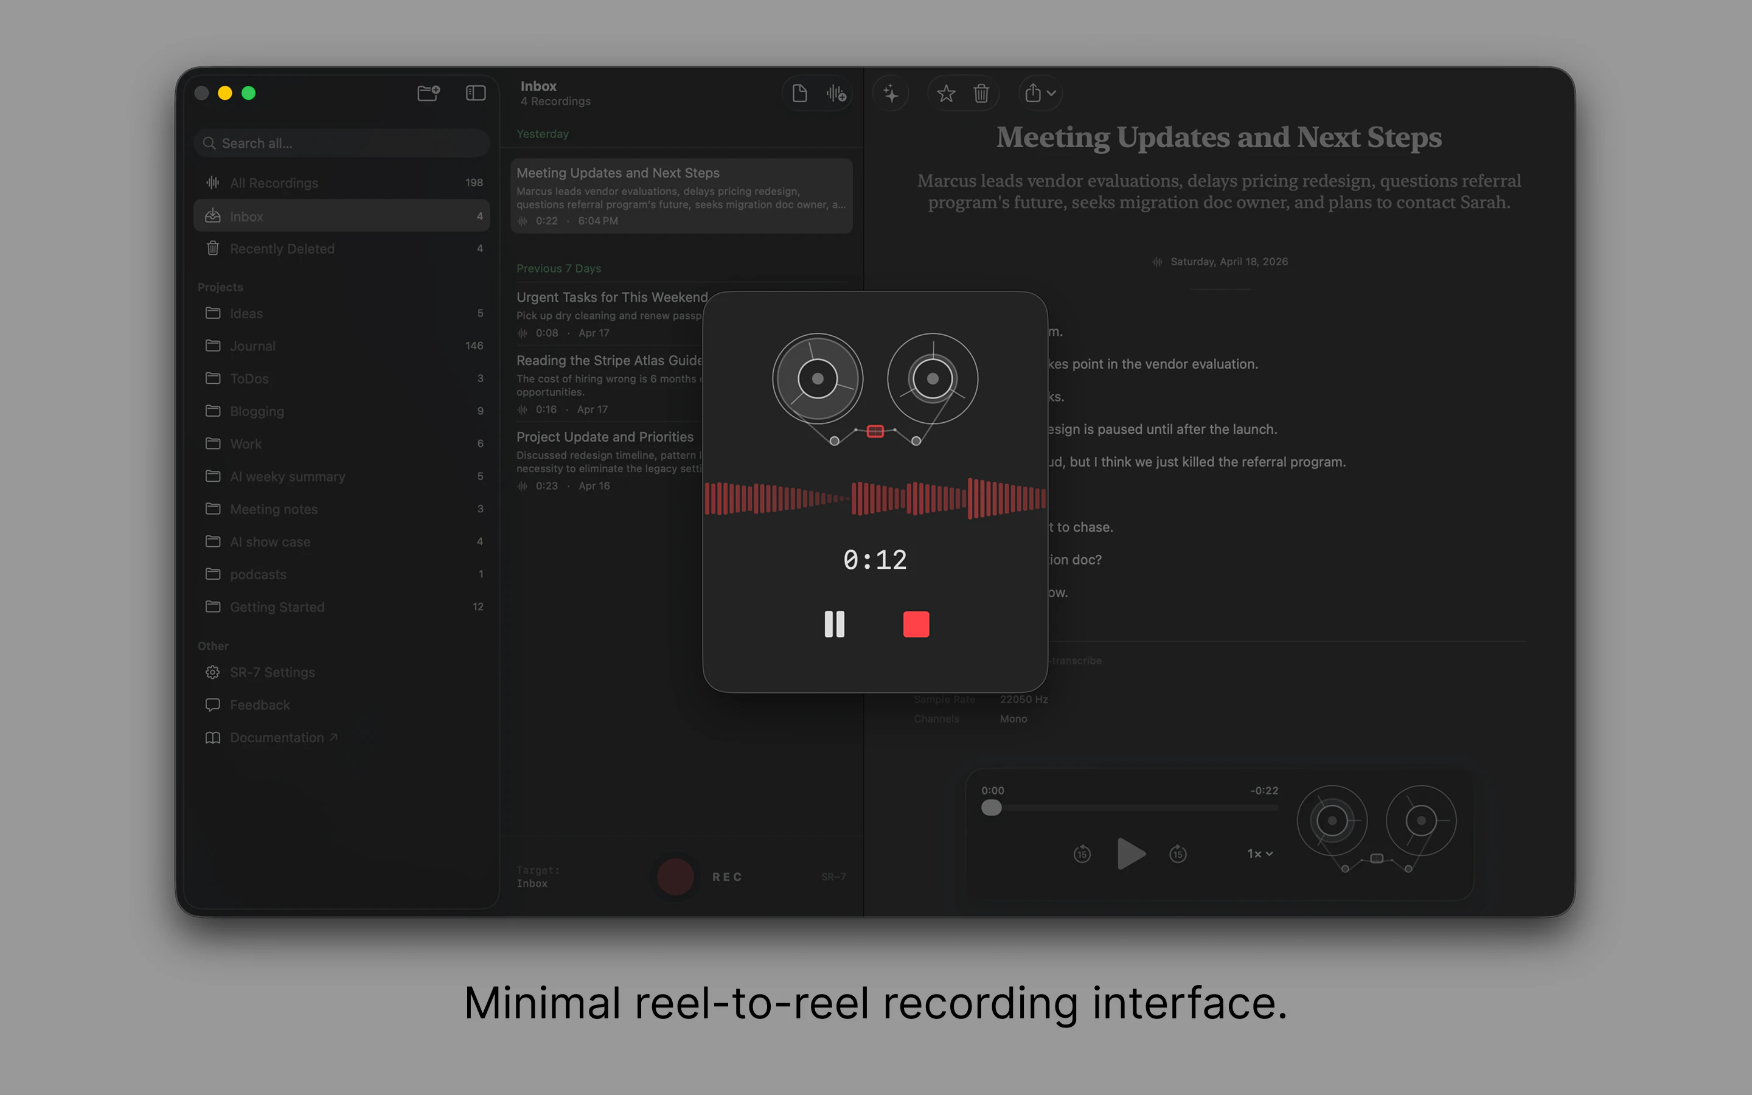Open the Feedback item
The width and height of the screenshot is (1752, 1095).
pyautogui.click(x=342, y=704)
